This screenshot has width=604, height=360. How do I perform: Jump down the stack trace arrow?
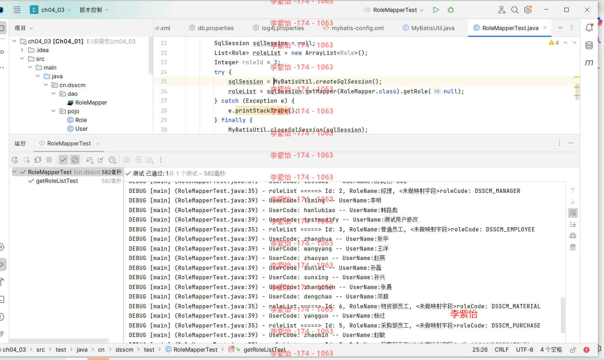point(573,202)
